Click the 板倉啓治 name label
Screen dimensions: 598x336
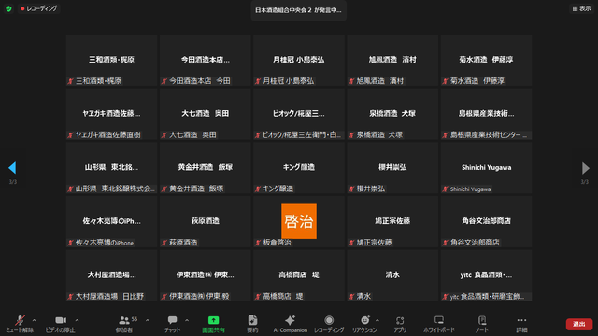(278, 243)
